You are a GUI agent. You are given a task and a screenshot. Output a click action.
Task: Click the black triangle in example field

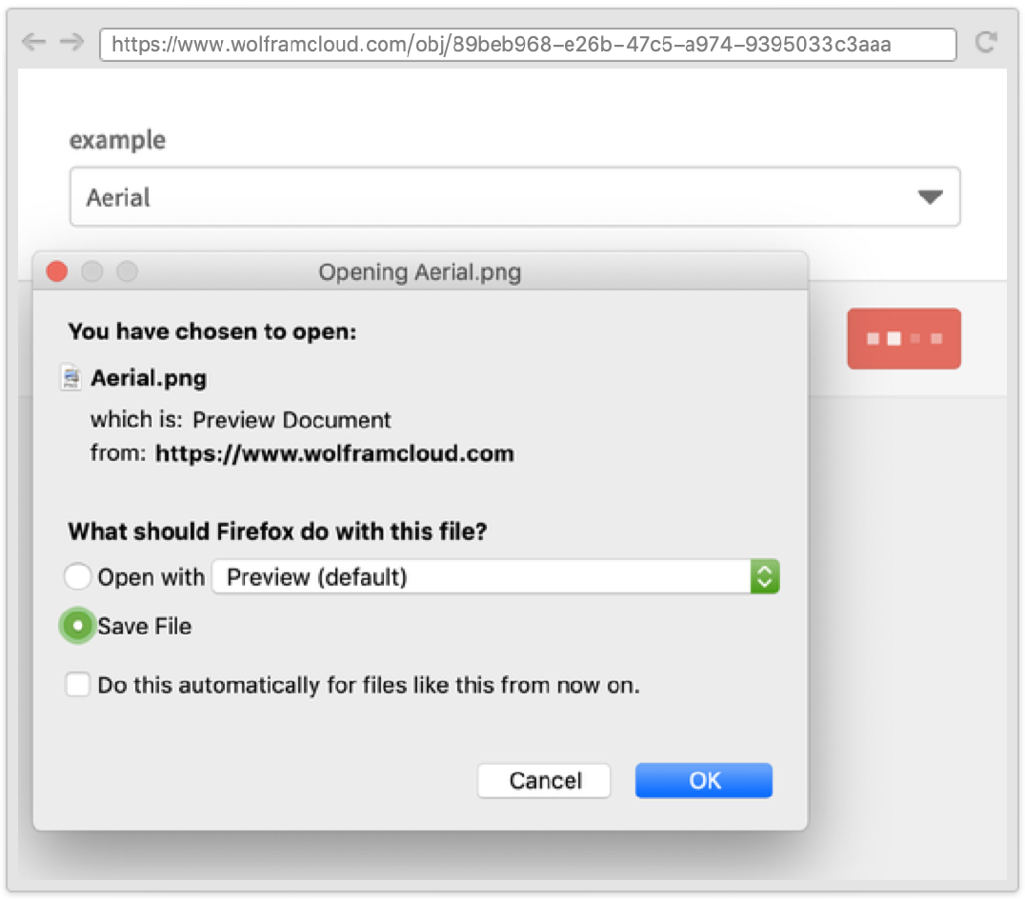(930, 197)
